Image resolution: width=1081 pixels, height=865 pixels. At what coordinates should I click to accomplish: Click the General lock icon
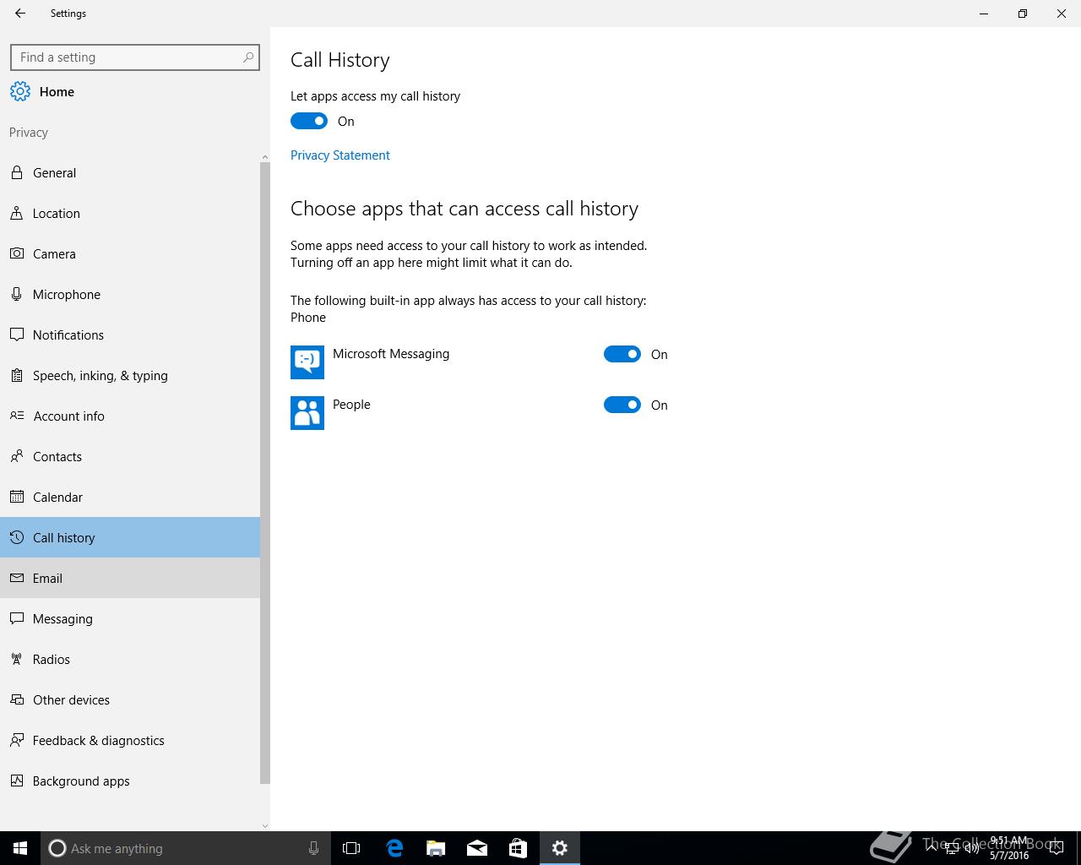[x=17, y=172]
